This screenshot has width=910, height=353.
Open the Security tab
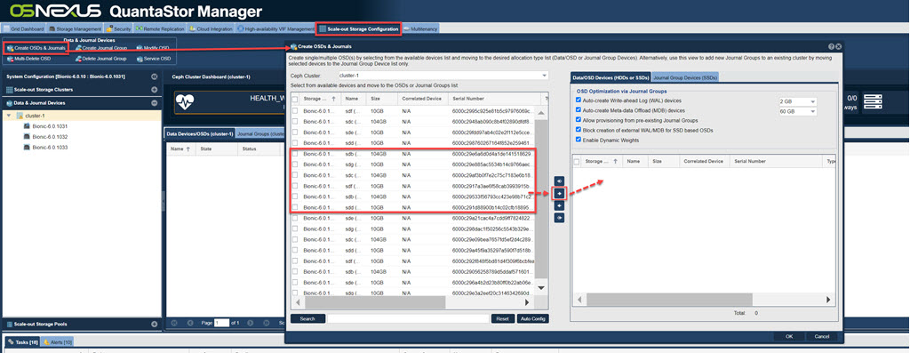click(x=119, y=28)
